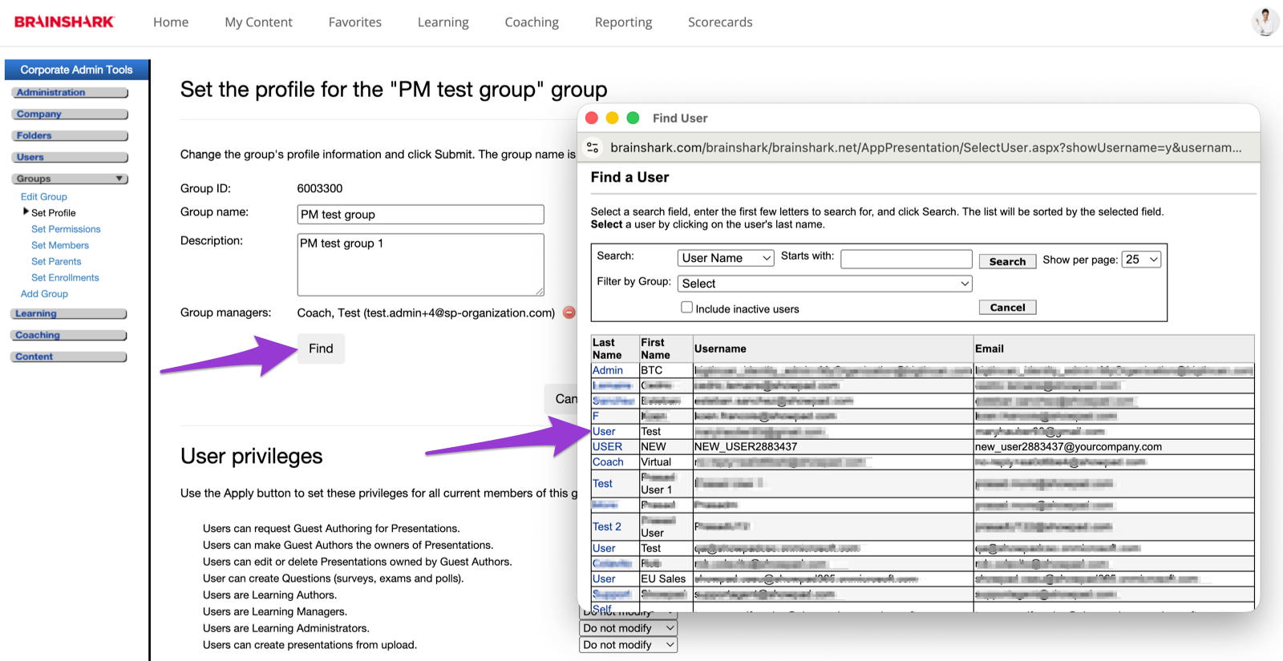Open the Users sidebar section

point(70,158)
